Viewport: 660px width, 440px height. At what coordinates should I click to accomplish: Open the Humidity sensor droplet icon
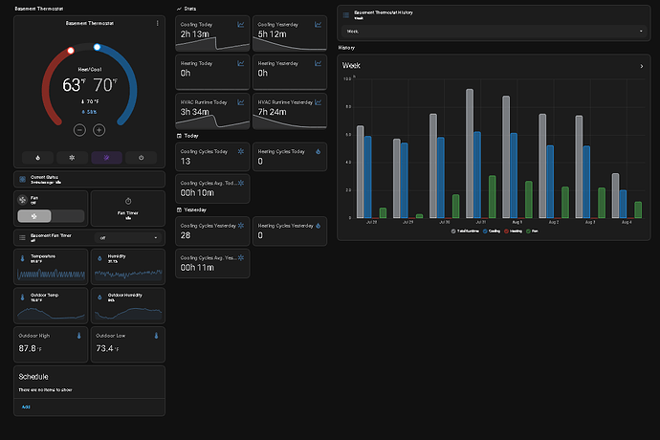click(99, 258)
